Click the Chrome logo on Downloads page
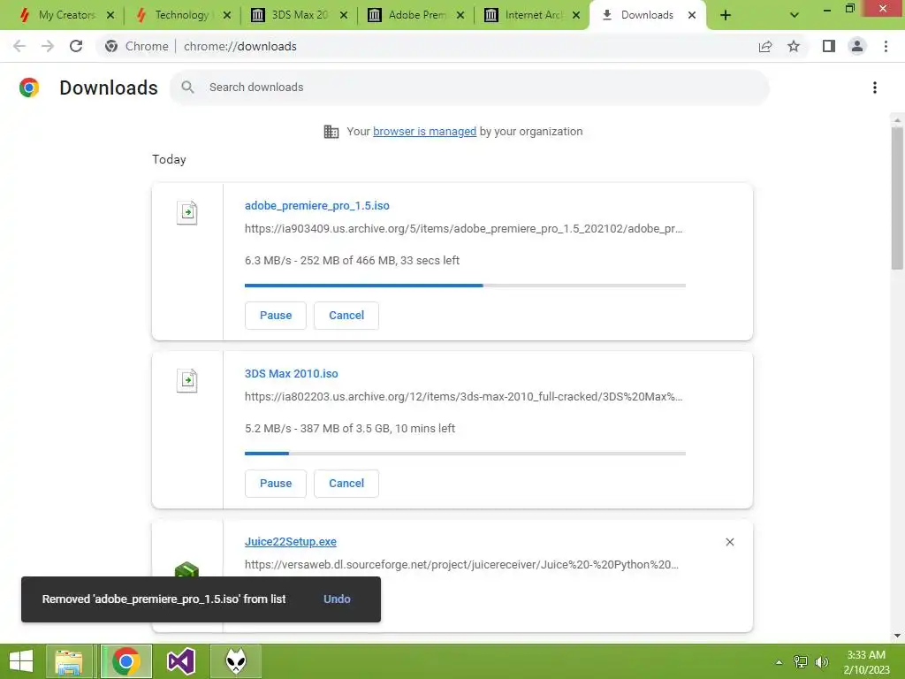Viewport: 905px width, 679px height. (29, 88)
